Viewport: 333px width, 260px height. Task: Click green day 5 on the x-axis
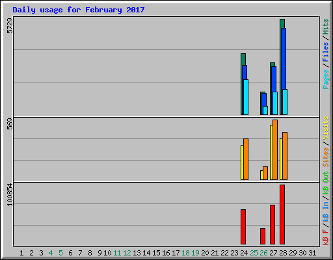pos(60,253)
